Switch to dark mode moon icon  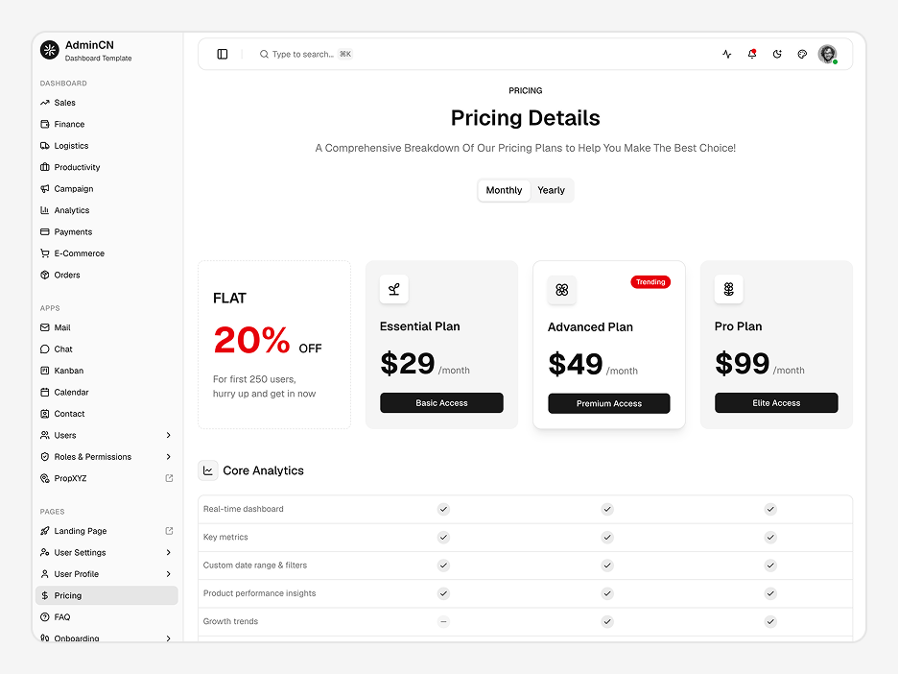tap(777, 54)
